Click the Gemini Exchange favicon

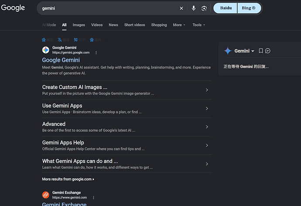(x=46, y=195)
